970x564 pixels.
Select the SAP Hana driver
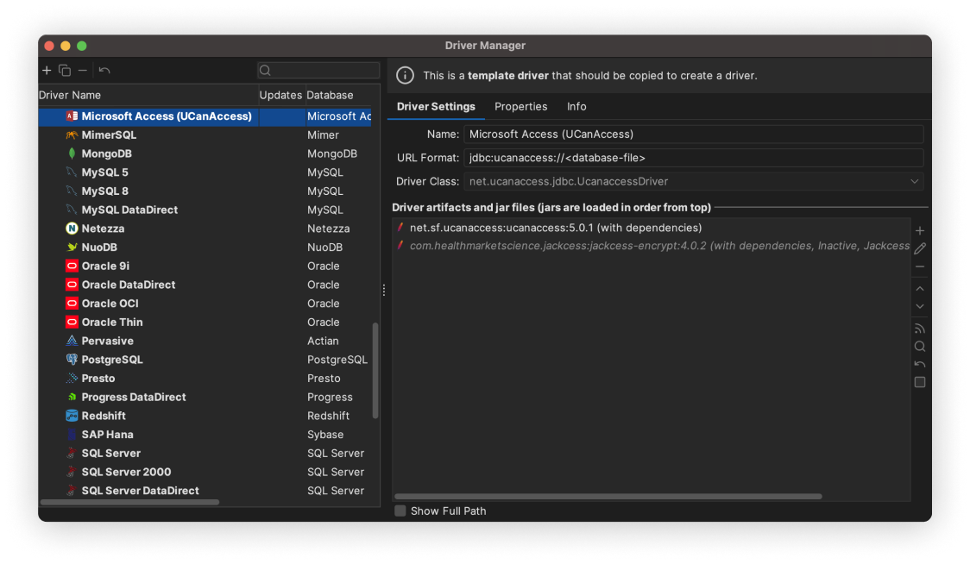(x=205, y=434)
